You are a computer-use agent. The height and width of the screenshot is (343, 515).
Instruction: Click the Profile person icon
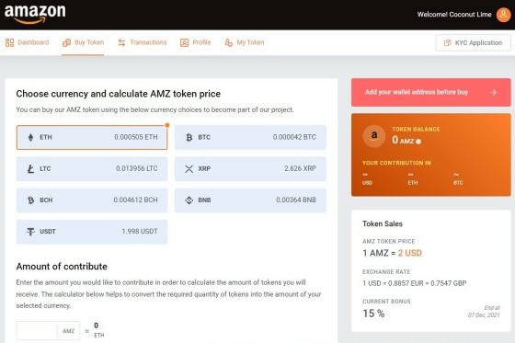pyautogui.click(x=184, y=42)
